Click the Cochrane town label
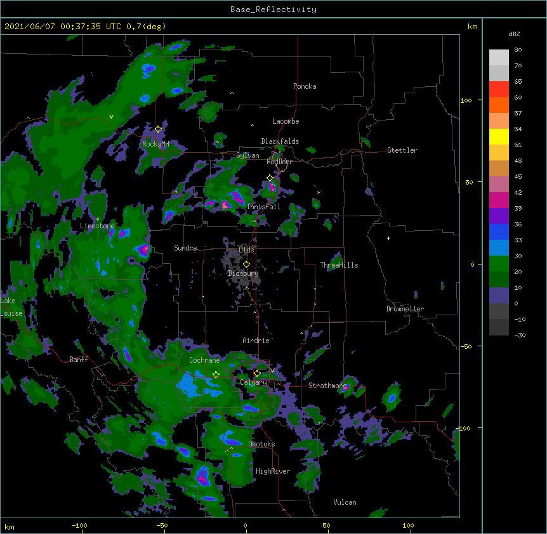Image resolution: width=547 pixels, height=534 pixels. [x=204, y=360]
